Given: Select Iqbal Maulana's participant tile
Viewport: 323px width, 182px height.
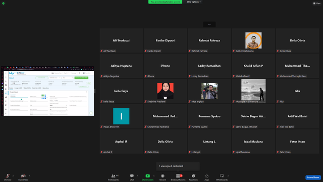Looking at the screenshot, I should pos(253,142).
